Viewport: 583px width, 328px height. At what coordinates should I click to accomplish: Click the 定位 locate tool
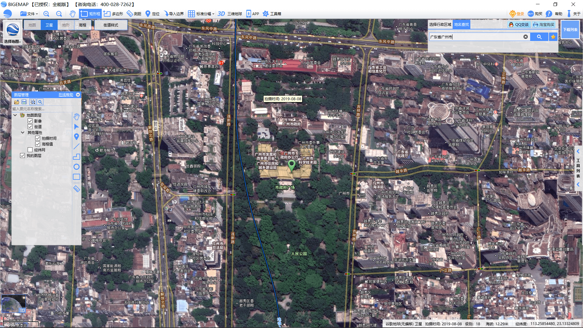click(152, 14)
